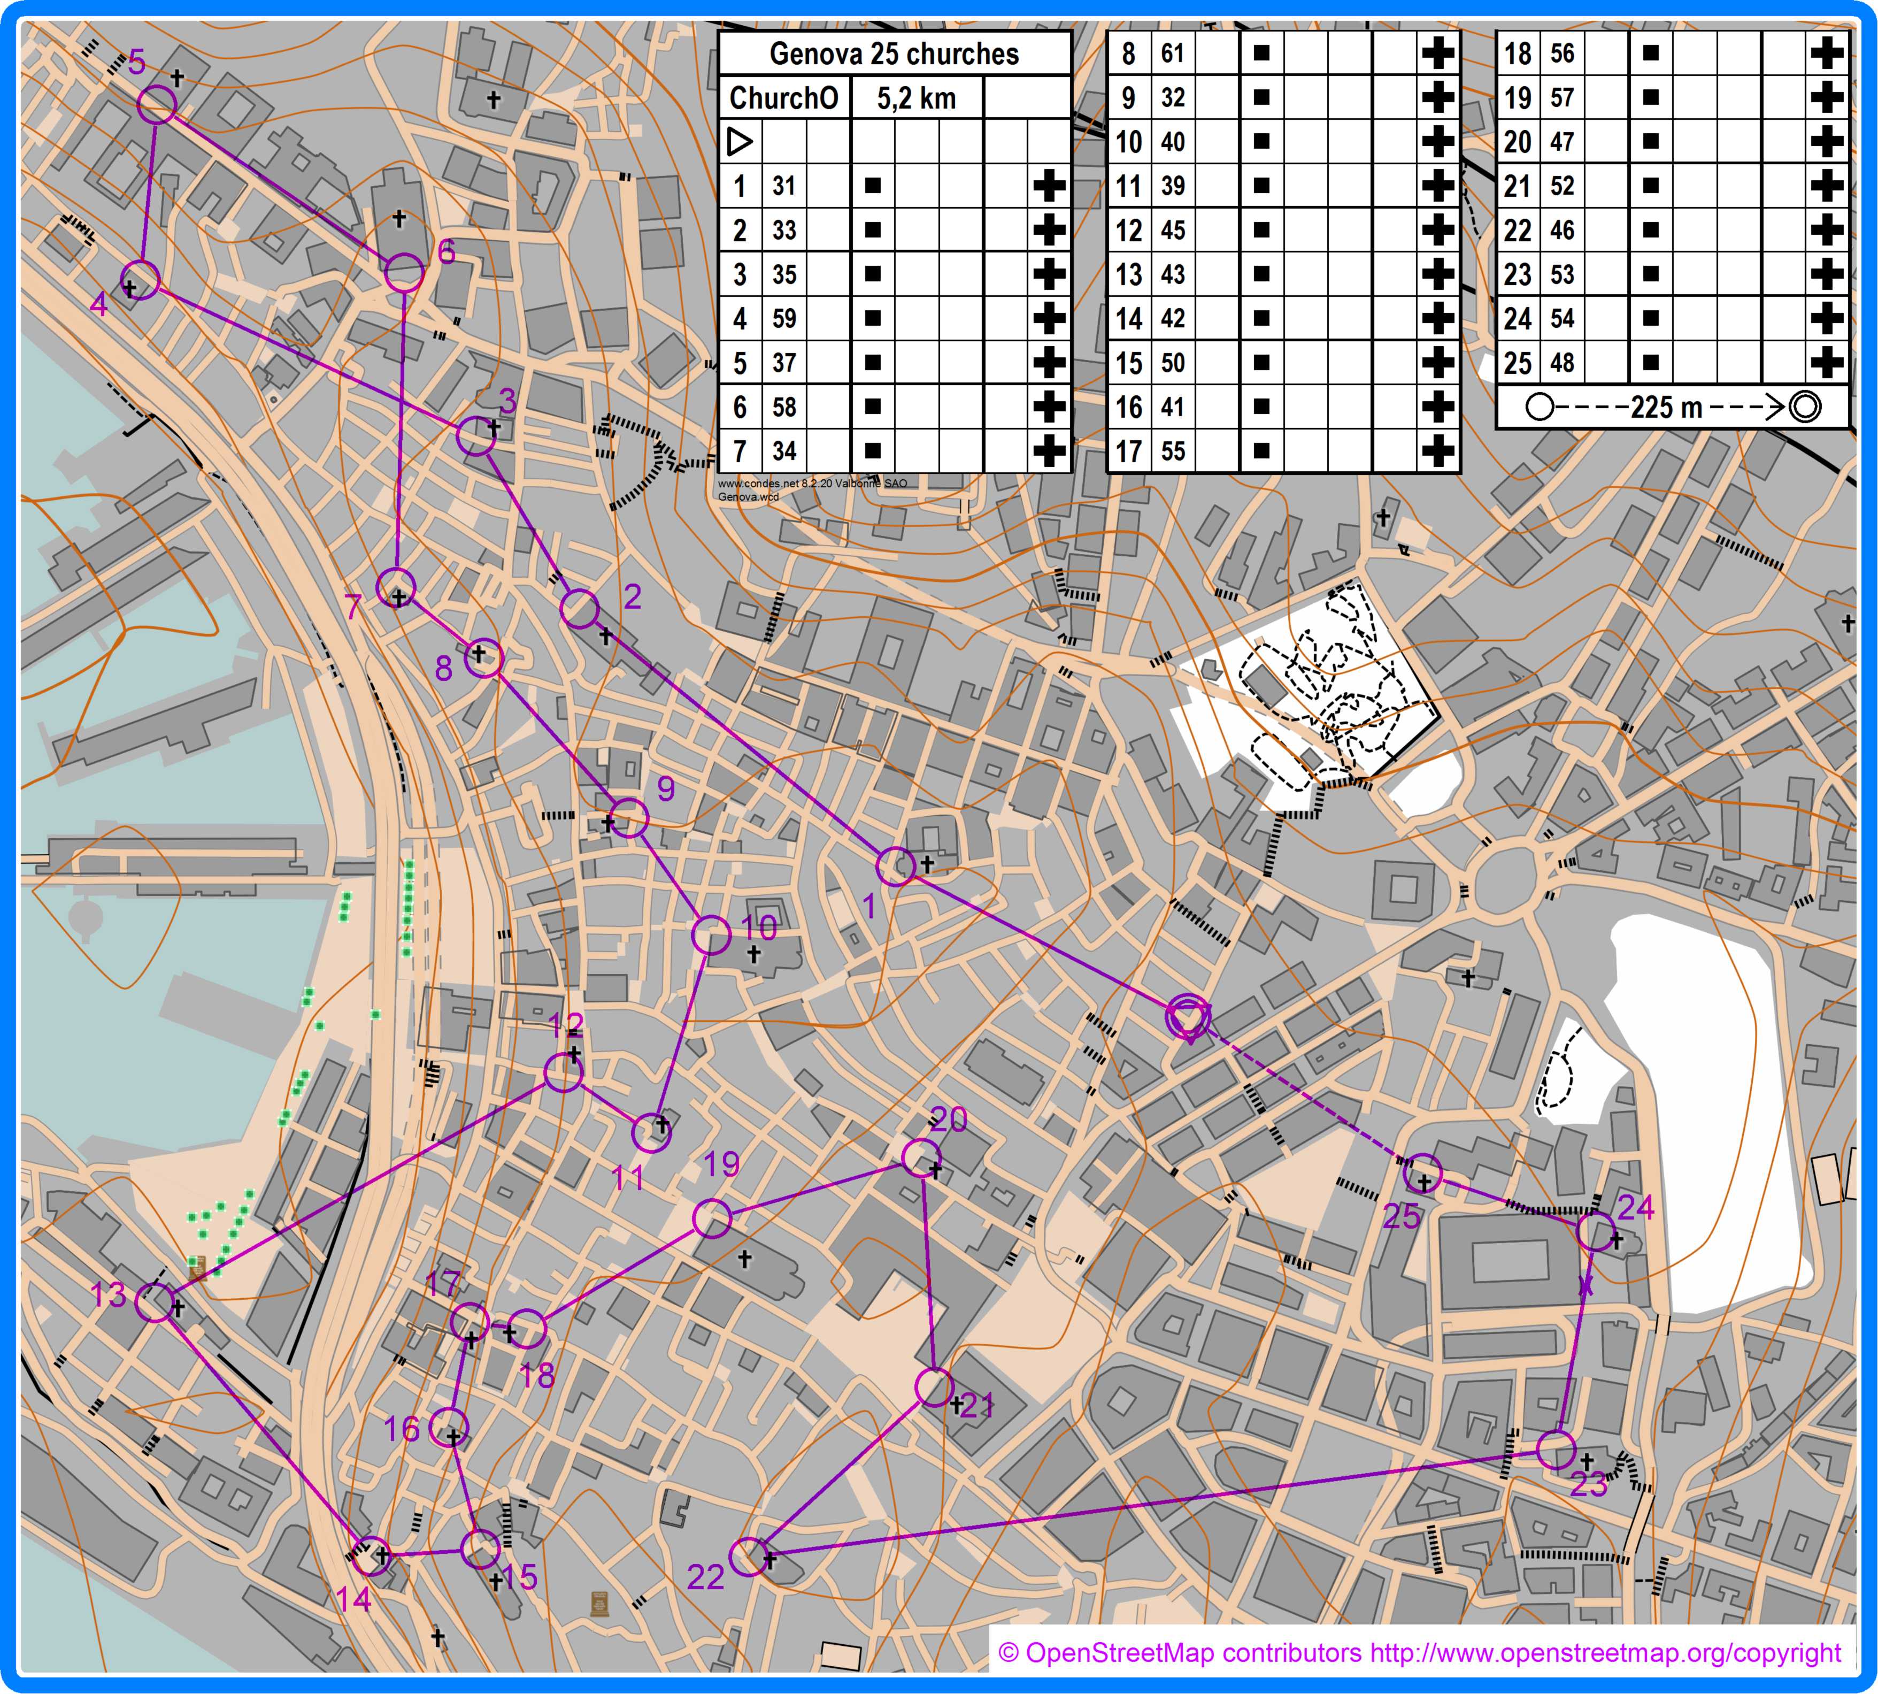Click the control circle for checkpoint 7
The height and width of the screenshot is (1694, 1878).
click(x=396, y=587)
